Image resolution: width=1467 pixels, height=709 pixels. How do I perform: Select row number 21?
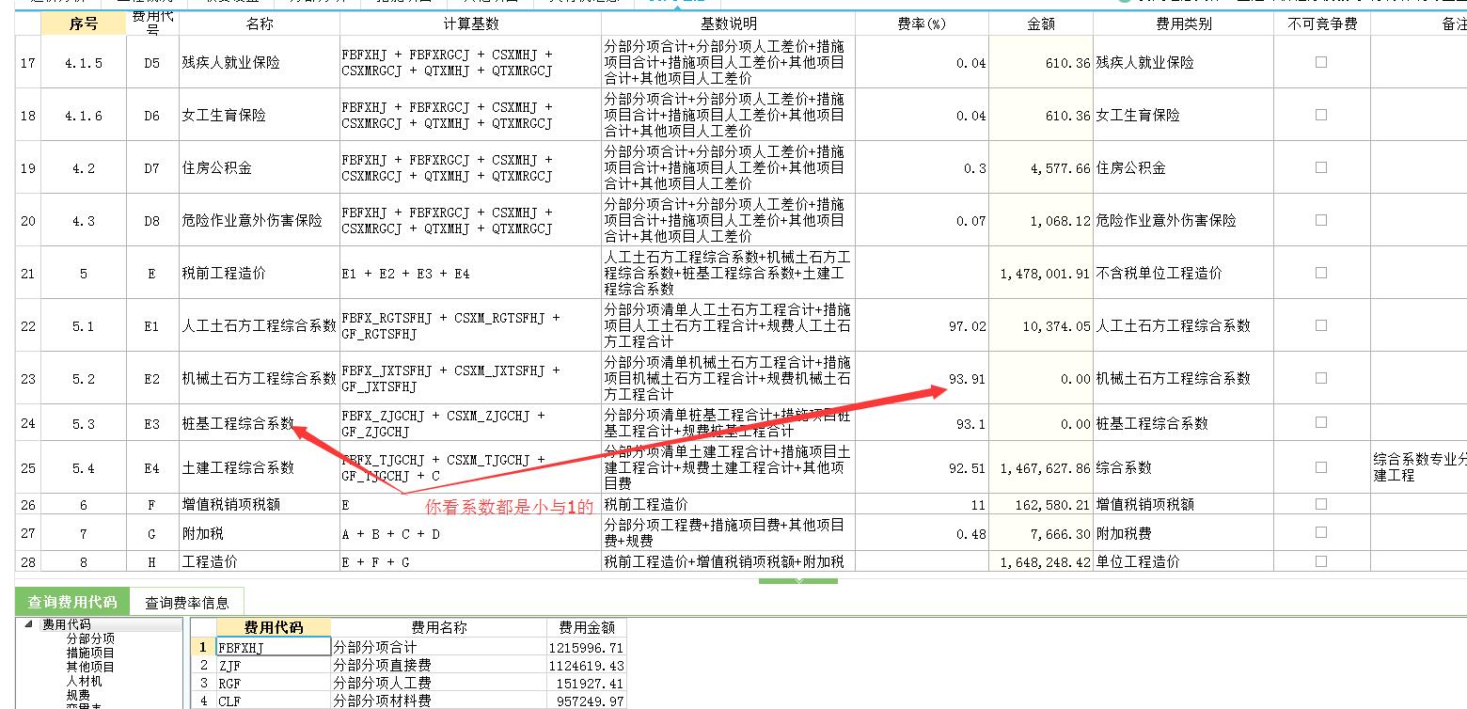coord(27,273)
